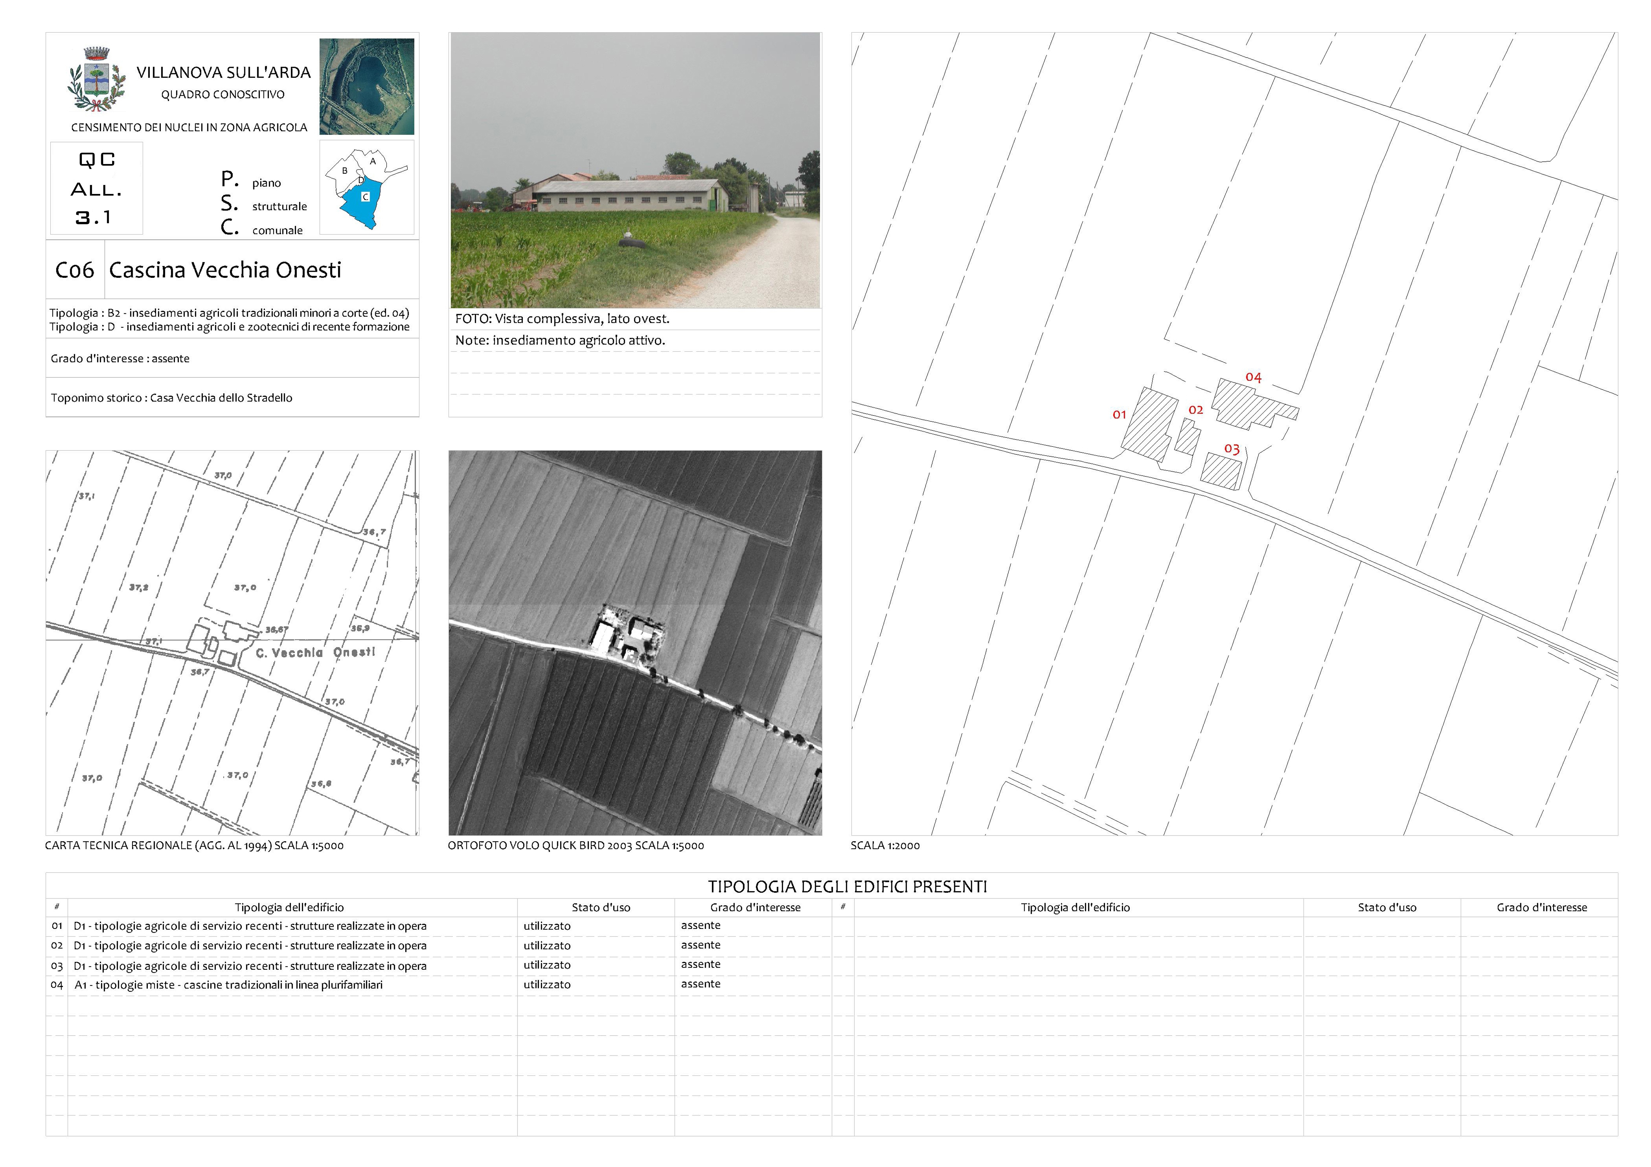This screenshot has height=1167, width=1651.
Task: Click the 'SCALA 1:2000' caption
Action: coord(885,846)
